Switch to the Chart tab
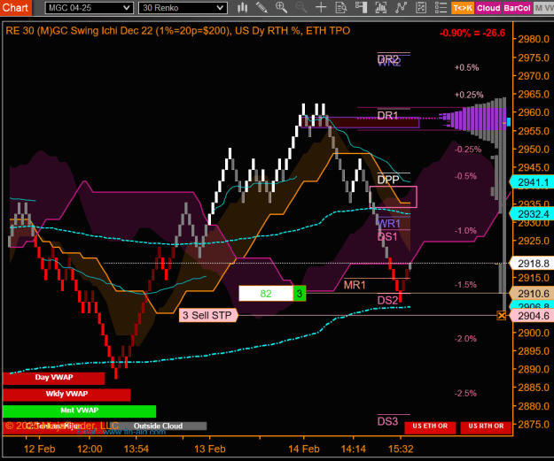Image resolution: width=554 pixels, height=461 pixels. (x=15, y=7)
